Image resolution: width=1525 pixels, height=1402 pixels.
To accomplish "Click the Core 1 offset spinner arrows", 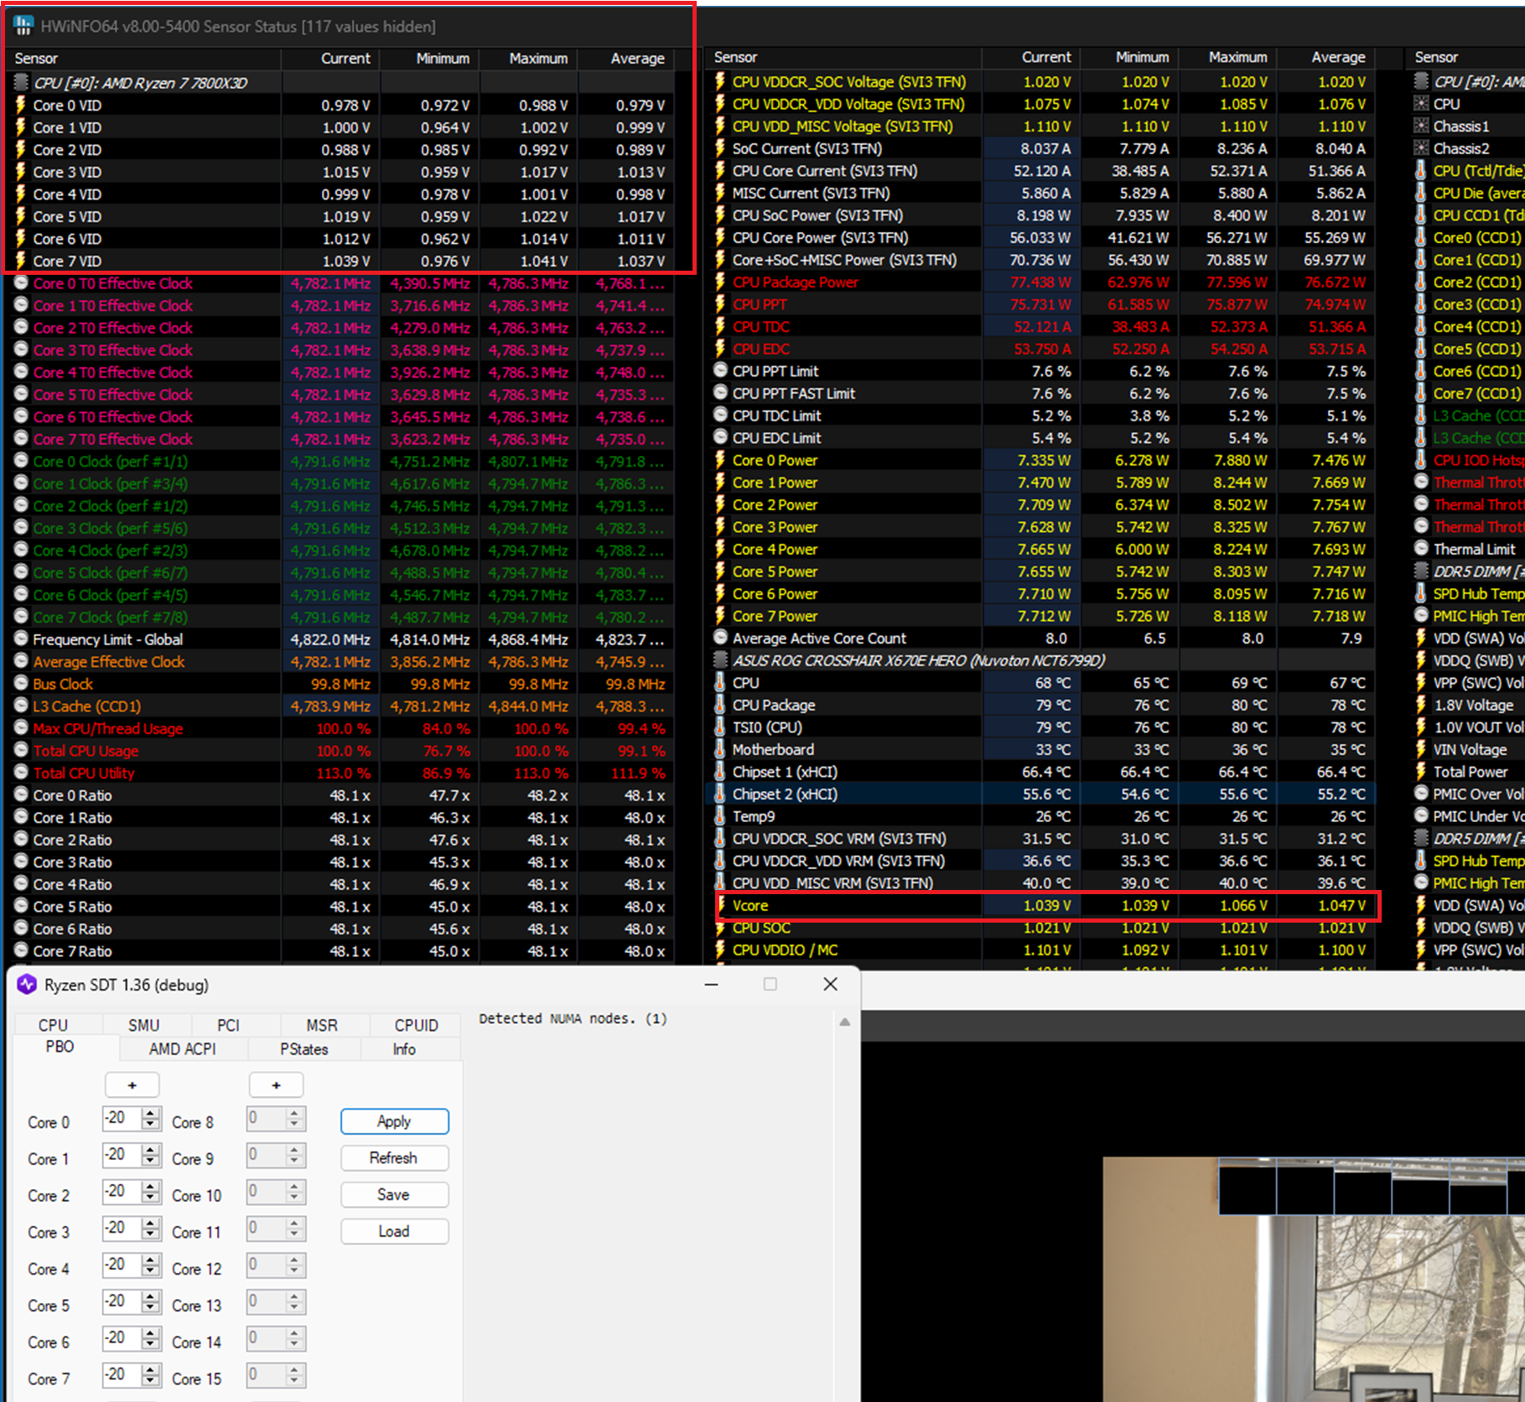I will (151, 1155).
